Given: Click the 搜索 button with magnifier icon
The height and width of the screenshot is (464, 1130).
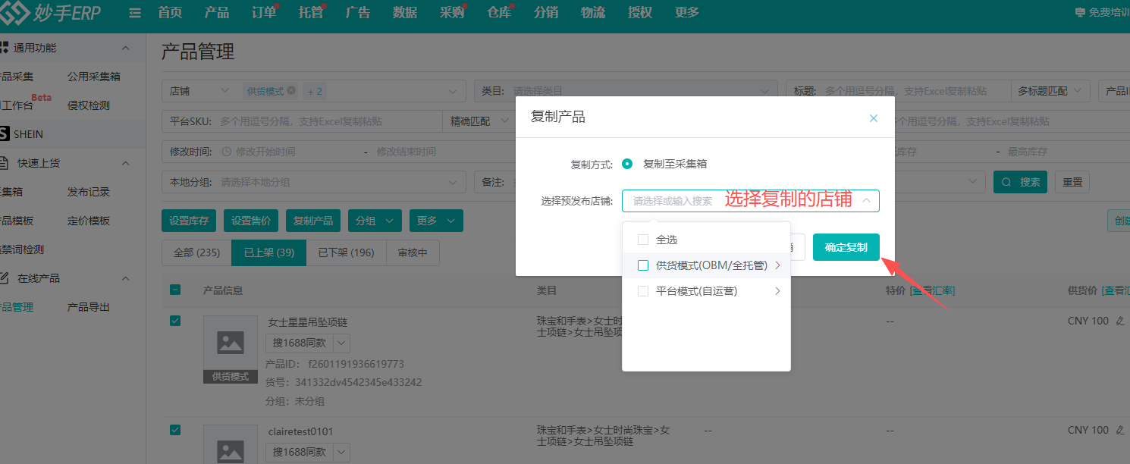Looking at the screenshot, I should coord(1020,183).
